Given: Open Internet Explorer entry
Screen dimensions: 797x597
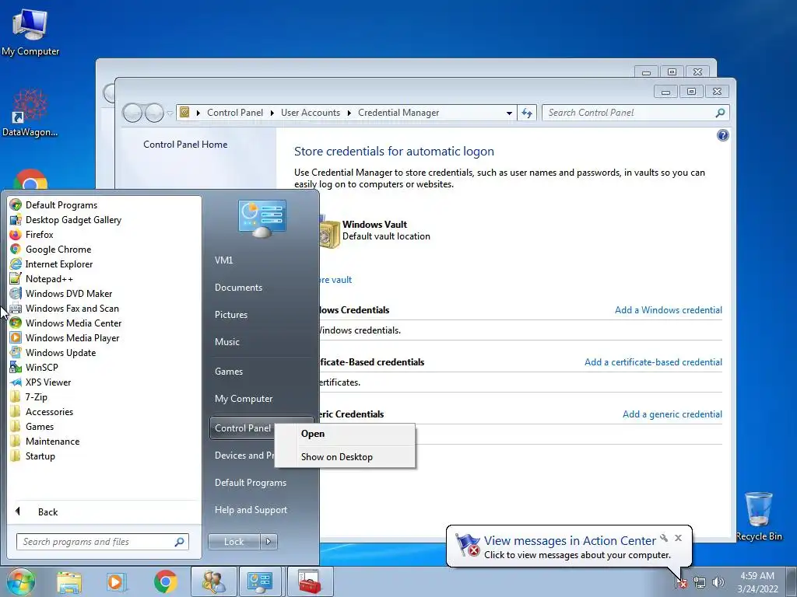Looking at the screenshot, I should click(59, 264).
